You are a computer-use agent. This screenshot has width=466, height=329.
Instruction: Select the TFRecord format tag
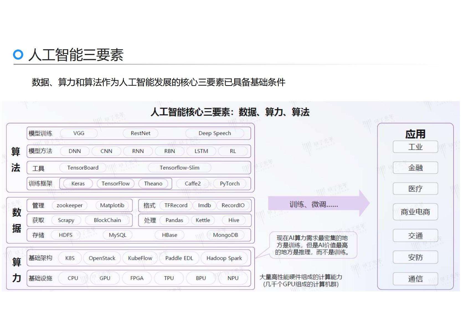(176, 205)
